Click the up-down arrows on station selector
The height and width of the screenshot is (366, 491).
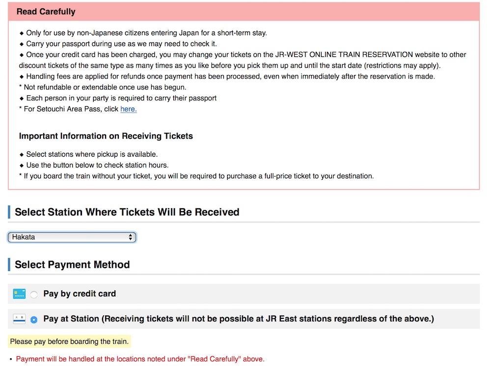pyautogui.click(x=131, y=237)
